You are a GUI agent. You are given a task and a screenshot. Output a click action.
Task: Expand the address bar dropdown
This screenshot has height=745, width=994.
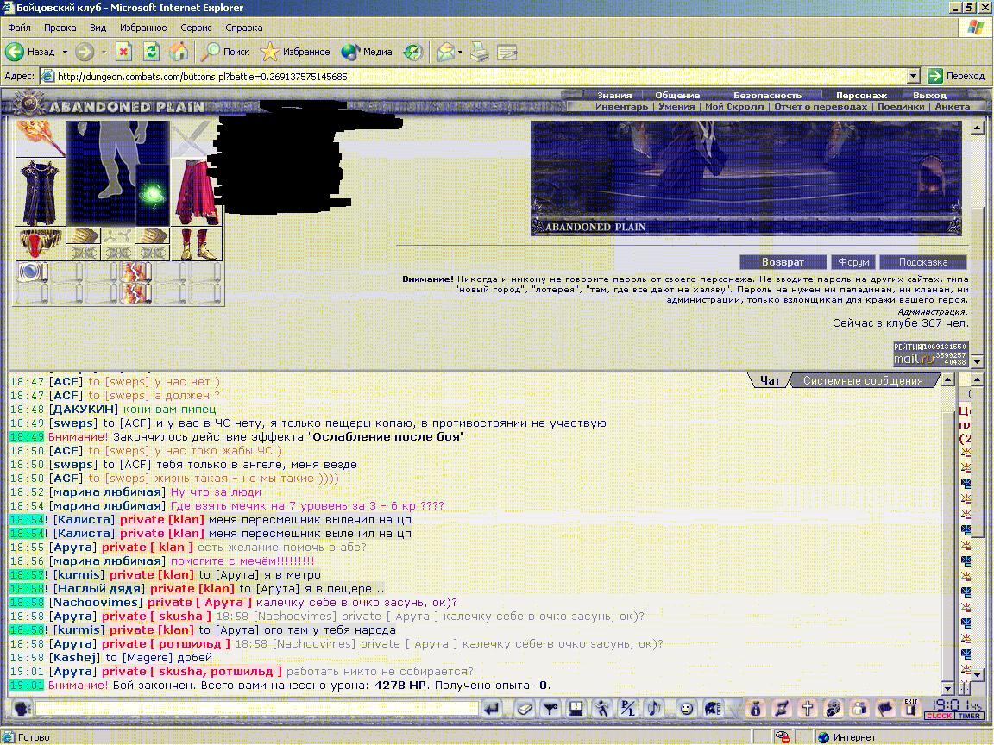point(913,76)
